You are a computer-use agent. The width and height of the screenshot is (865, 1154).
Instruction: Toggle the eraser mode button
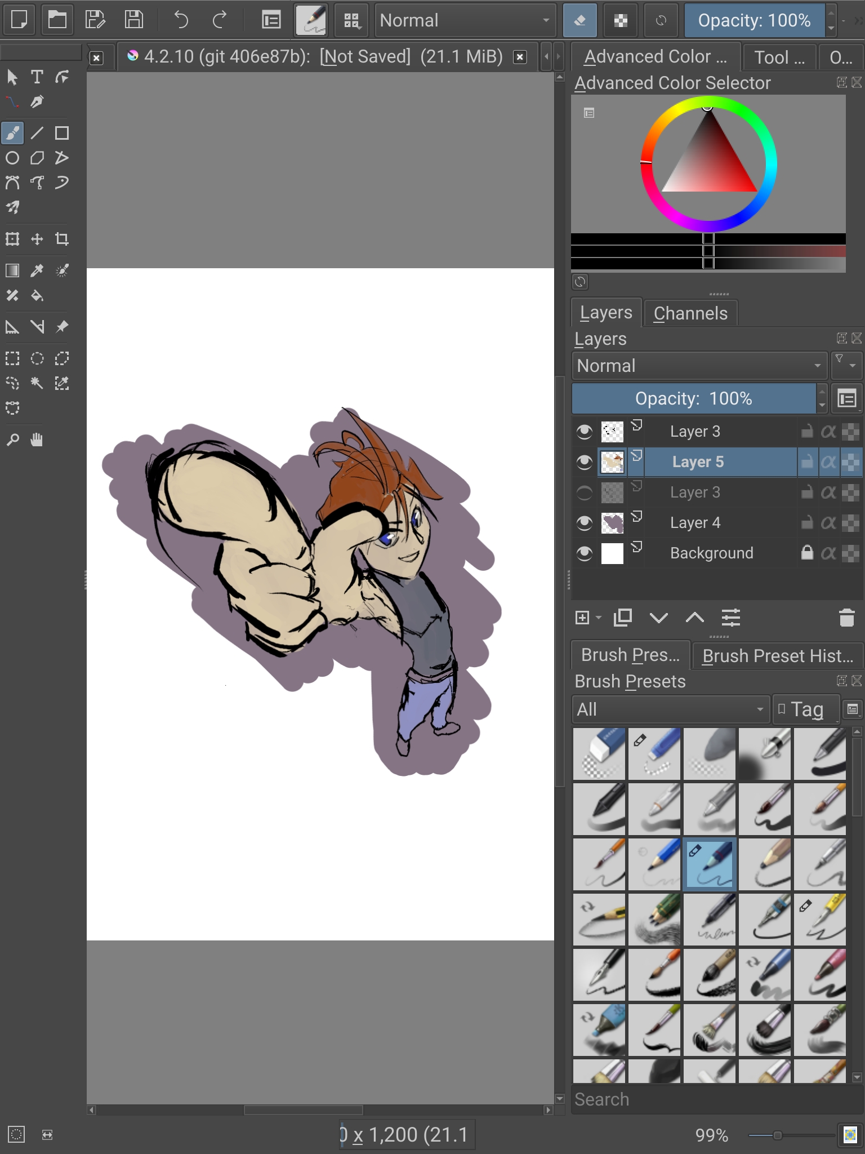pyautogui.click(x=579, y=21)
